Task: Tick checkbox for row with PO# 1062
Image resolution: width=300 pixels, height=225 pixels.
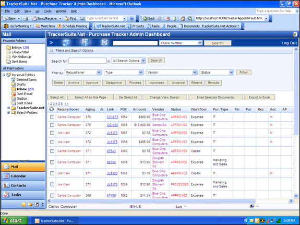Action: (x=52, y=196)
